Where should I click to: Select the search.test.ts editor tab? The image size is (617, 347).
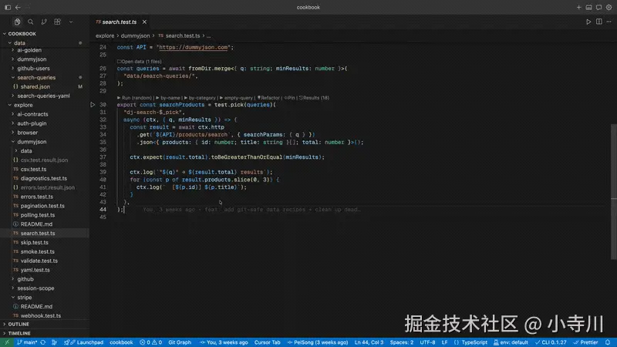coord(120,22)
